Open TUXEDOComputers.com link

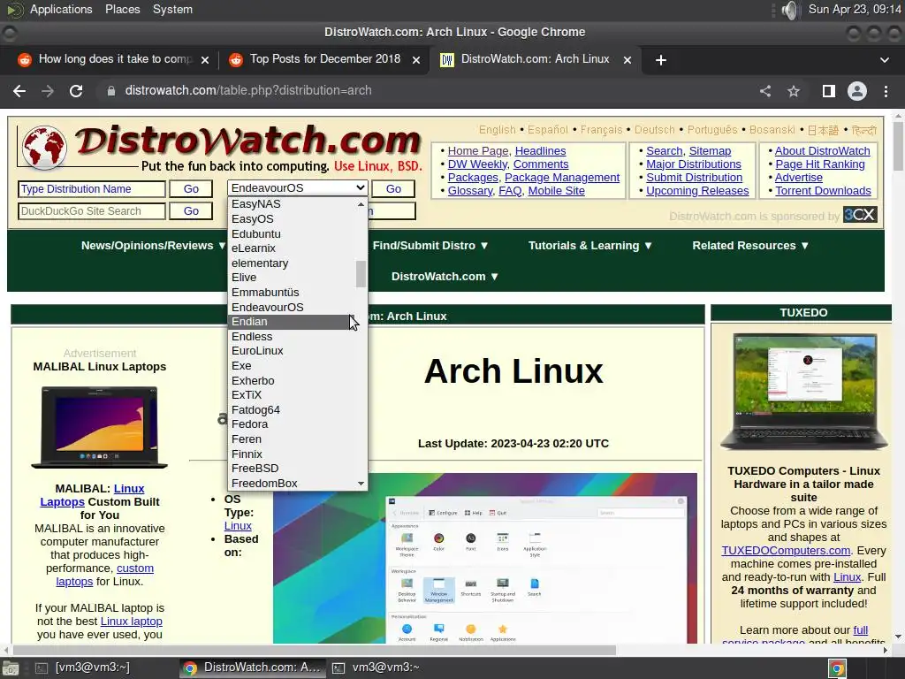(x=786, y=550)
